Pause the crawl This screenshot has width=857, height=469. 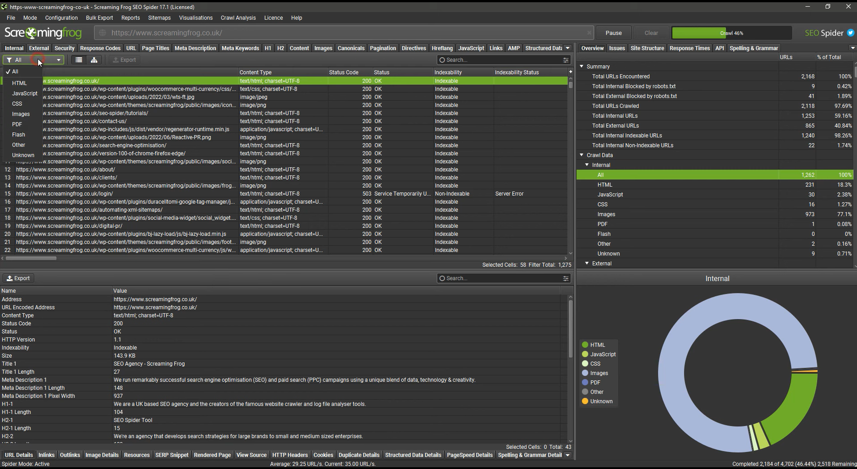[x=613, y=33]
